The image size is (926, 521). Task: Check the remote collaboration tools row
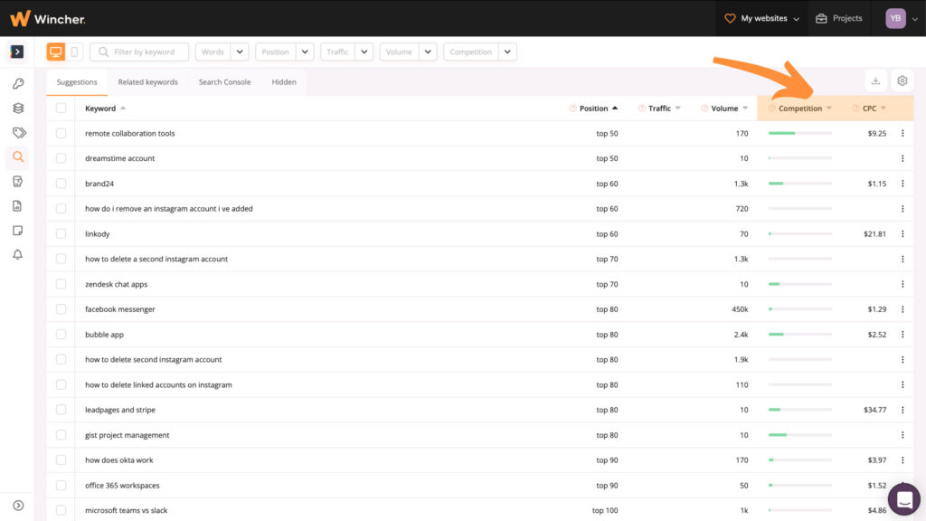click(x=61, y=134)
